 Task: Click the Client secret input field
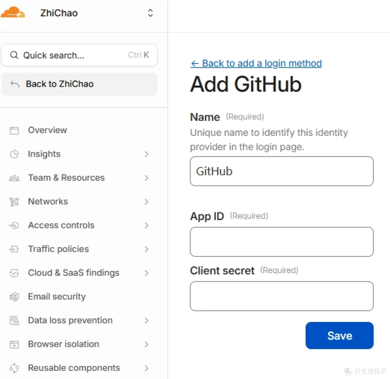[x=282, y=296]
